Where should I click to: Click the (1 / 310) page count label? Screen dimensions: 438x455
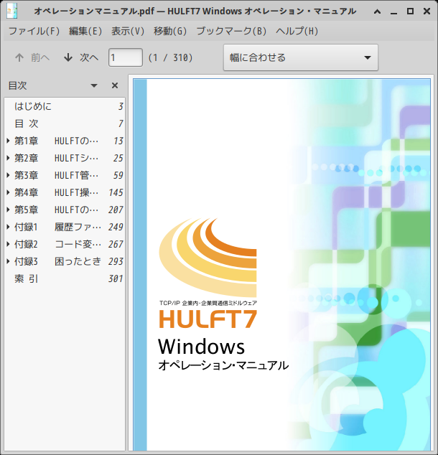(170, 57)
